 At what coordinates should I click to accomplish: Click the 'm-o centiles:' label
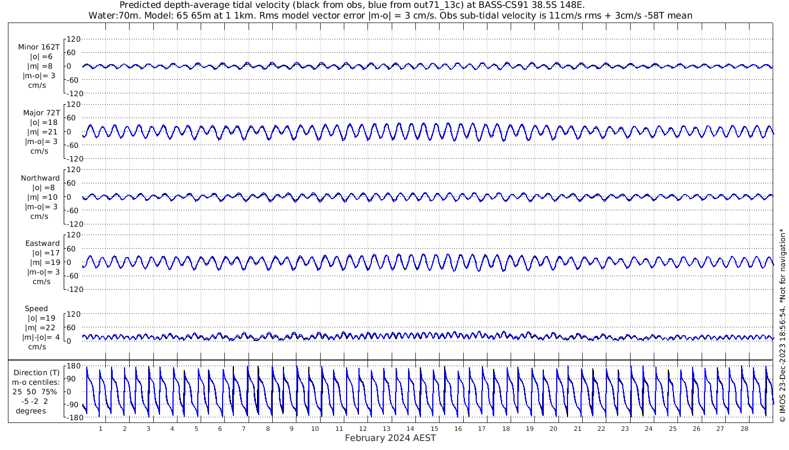point(37,382)
